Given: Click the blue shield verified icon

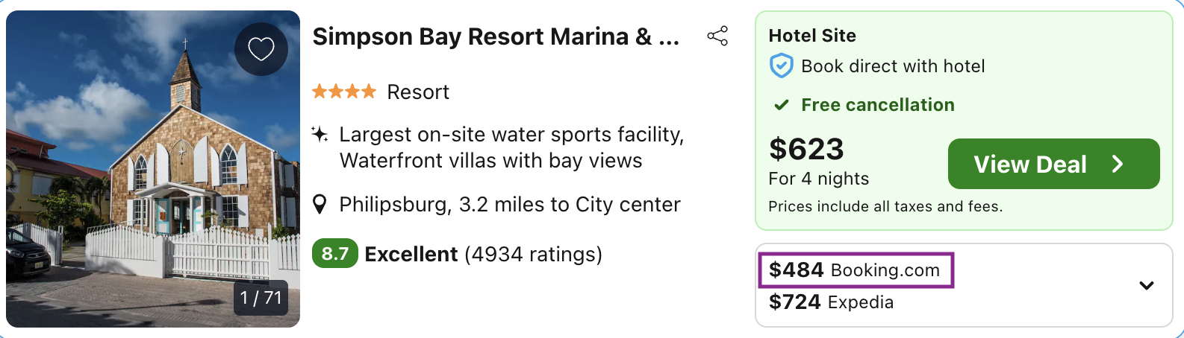Looking at the screenshot, I should (x=781, y=66).
